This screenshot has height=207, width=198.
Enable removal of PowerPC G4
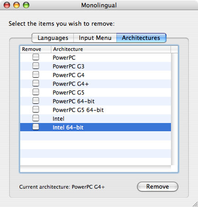[x=36, y=74]
